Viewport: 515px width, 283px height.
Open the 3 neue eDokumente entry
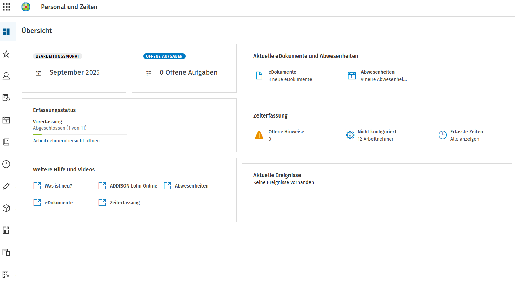[x=290, y=79]
